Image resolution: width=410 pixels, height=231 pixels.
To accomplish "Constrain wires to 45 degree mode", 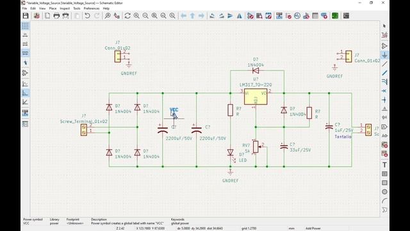I will click(25, 102).
